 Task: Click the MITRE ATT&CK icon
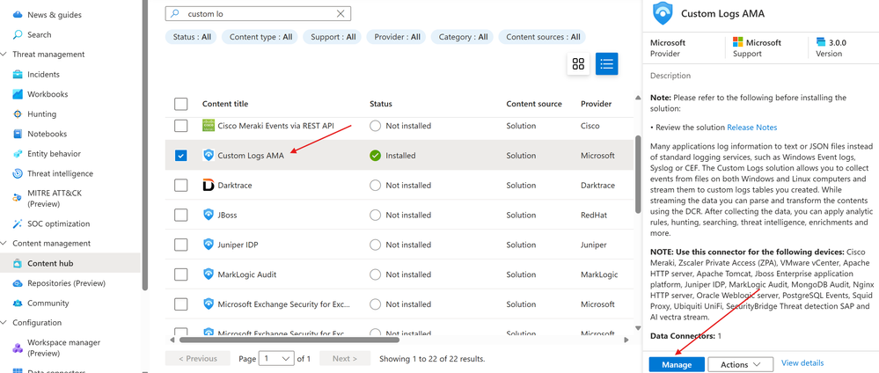pos(18,198)
